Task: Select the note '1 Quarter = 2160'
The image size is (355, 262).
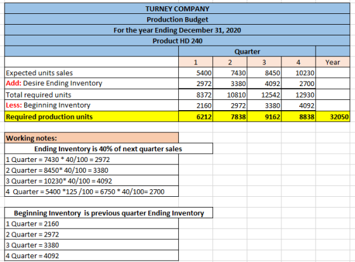Action: click(91, 223)
